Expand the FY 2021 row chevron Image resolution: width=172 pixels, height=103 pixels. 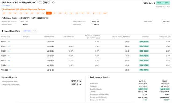(x=9, y=61)
